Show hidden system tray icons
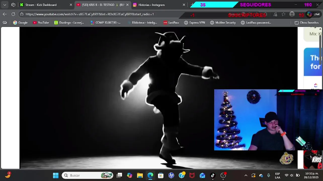The height and width of the screenshot is (181, 323). 246,175
